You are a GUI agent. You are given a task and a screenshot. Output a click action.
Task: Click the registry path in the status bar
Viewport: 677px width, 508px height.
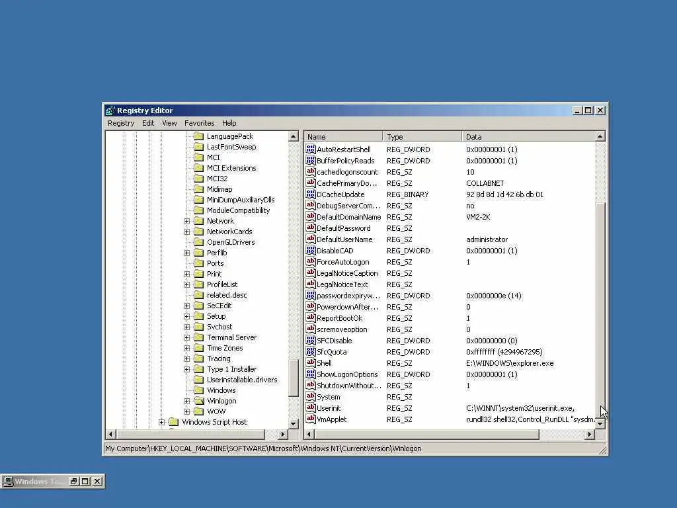[263, 448]
